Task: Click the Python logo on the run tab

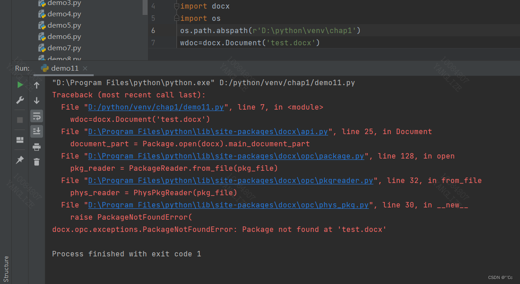Action: 44,68
